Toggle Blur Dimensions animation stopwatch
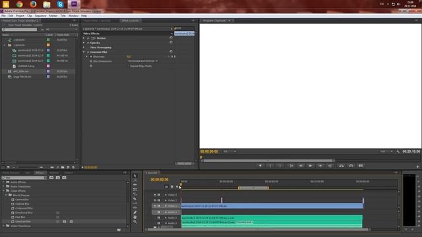 91,61
